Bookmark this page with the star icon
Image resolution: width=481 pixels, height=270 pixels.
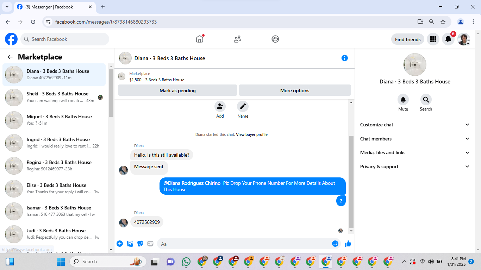point(443,22)
